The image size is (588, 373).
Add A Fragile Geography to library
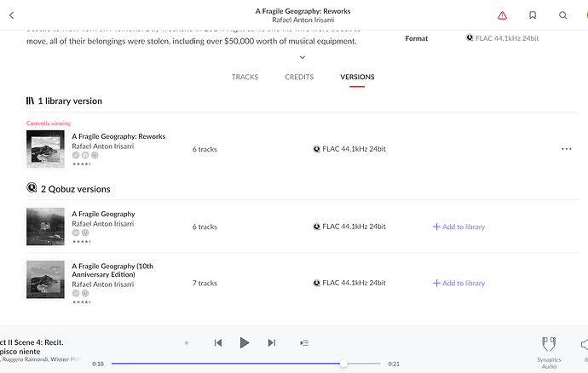458,227
